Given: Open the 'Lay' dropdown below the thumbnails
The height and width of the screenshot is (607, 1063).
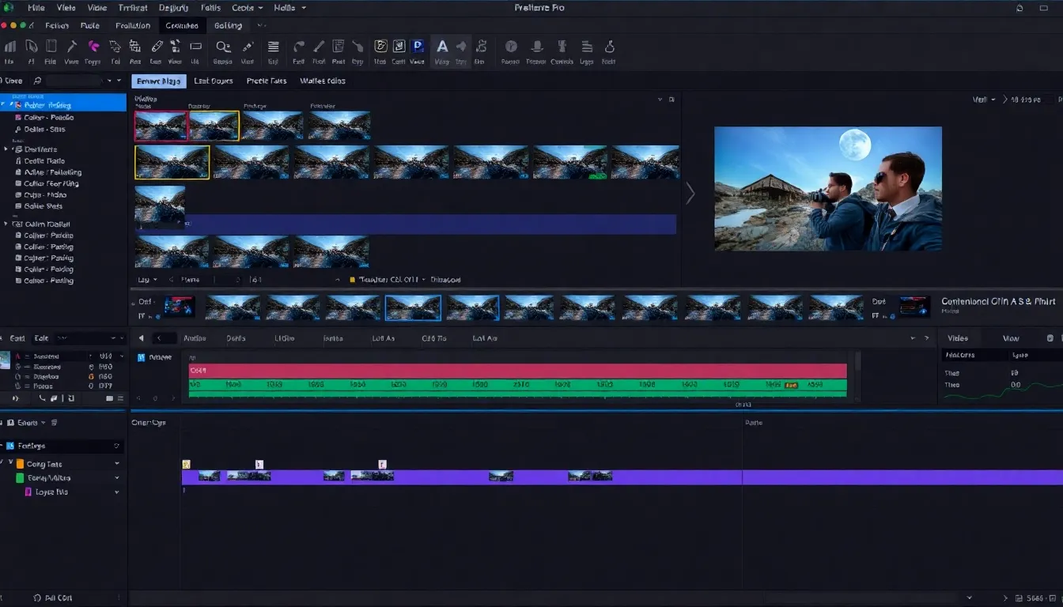Looking at the screenshot, I should [x=147, y=280].
